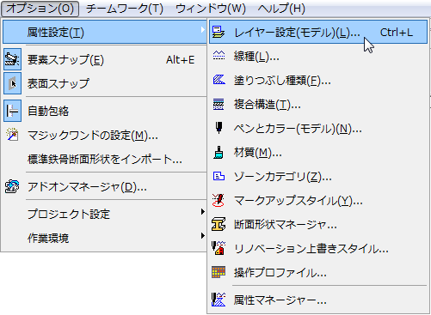This screenshot has width=431, height=315.
Task: Choose 操作プロファイル... entry
Action: [318, 273]
